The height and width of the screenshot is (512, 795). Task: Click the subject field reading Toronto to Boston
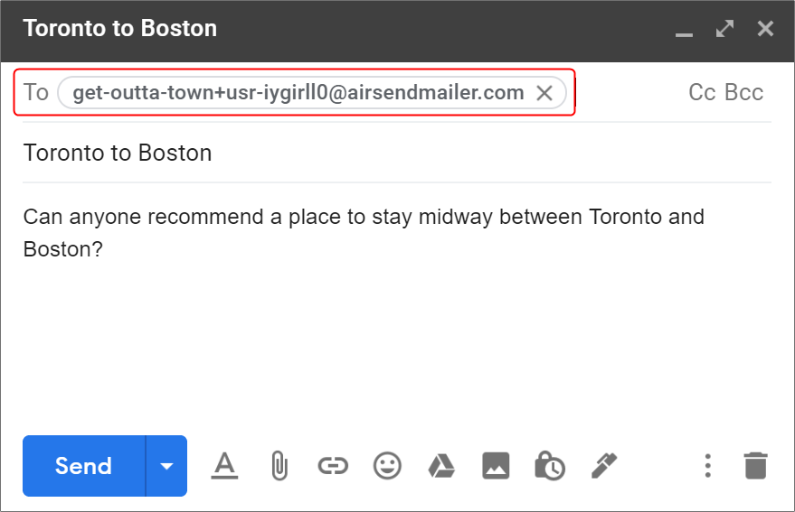tap(397, 153)
